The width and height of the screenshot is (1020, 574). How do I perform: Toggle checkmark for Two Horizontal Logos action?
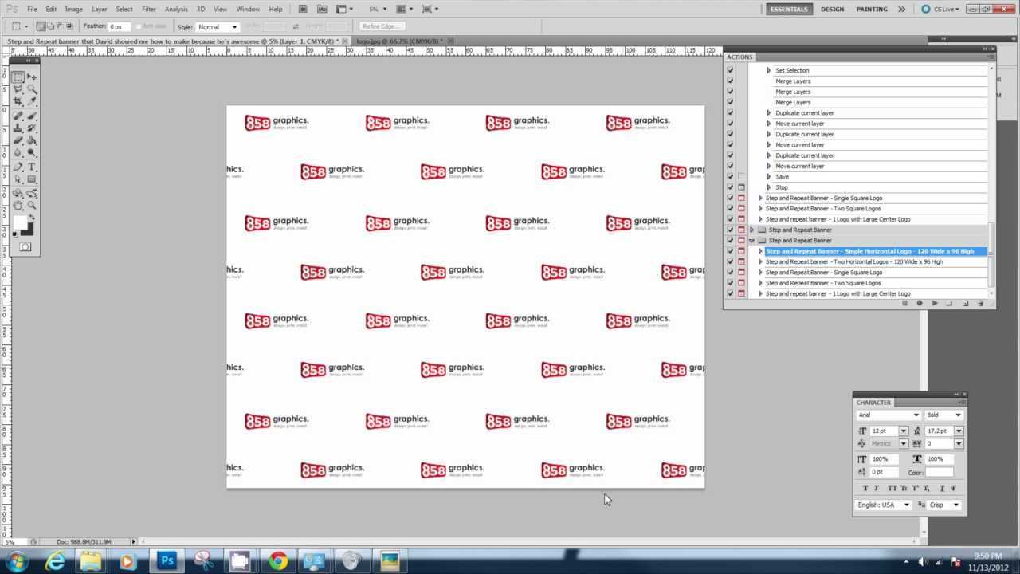[730, 261]
